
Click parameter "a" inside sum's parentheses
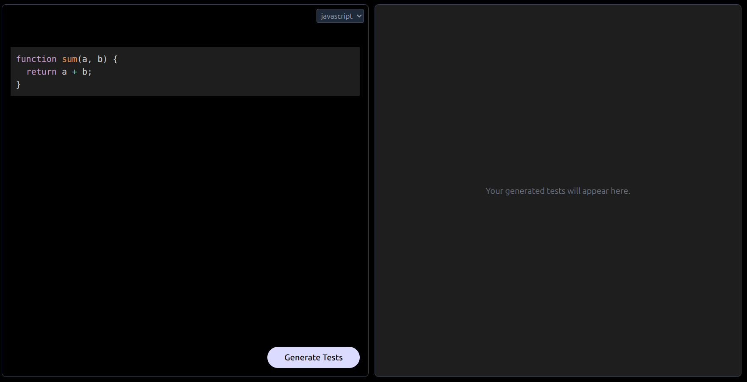coord(85,59)
